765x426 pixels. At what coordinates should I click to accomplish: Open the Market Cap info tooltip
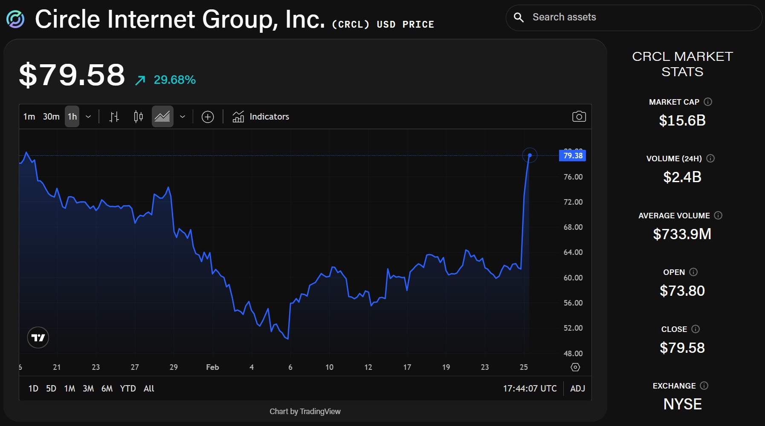(709, 101)
